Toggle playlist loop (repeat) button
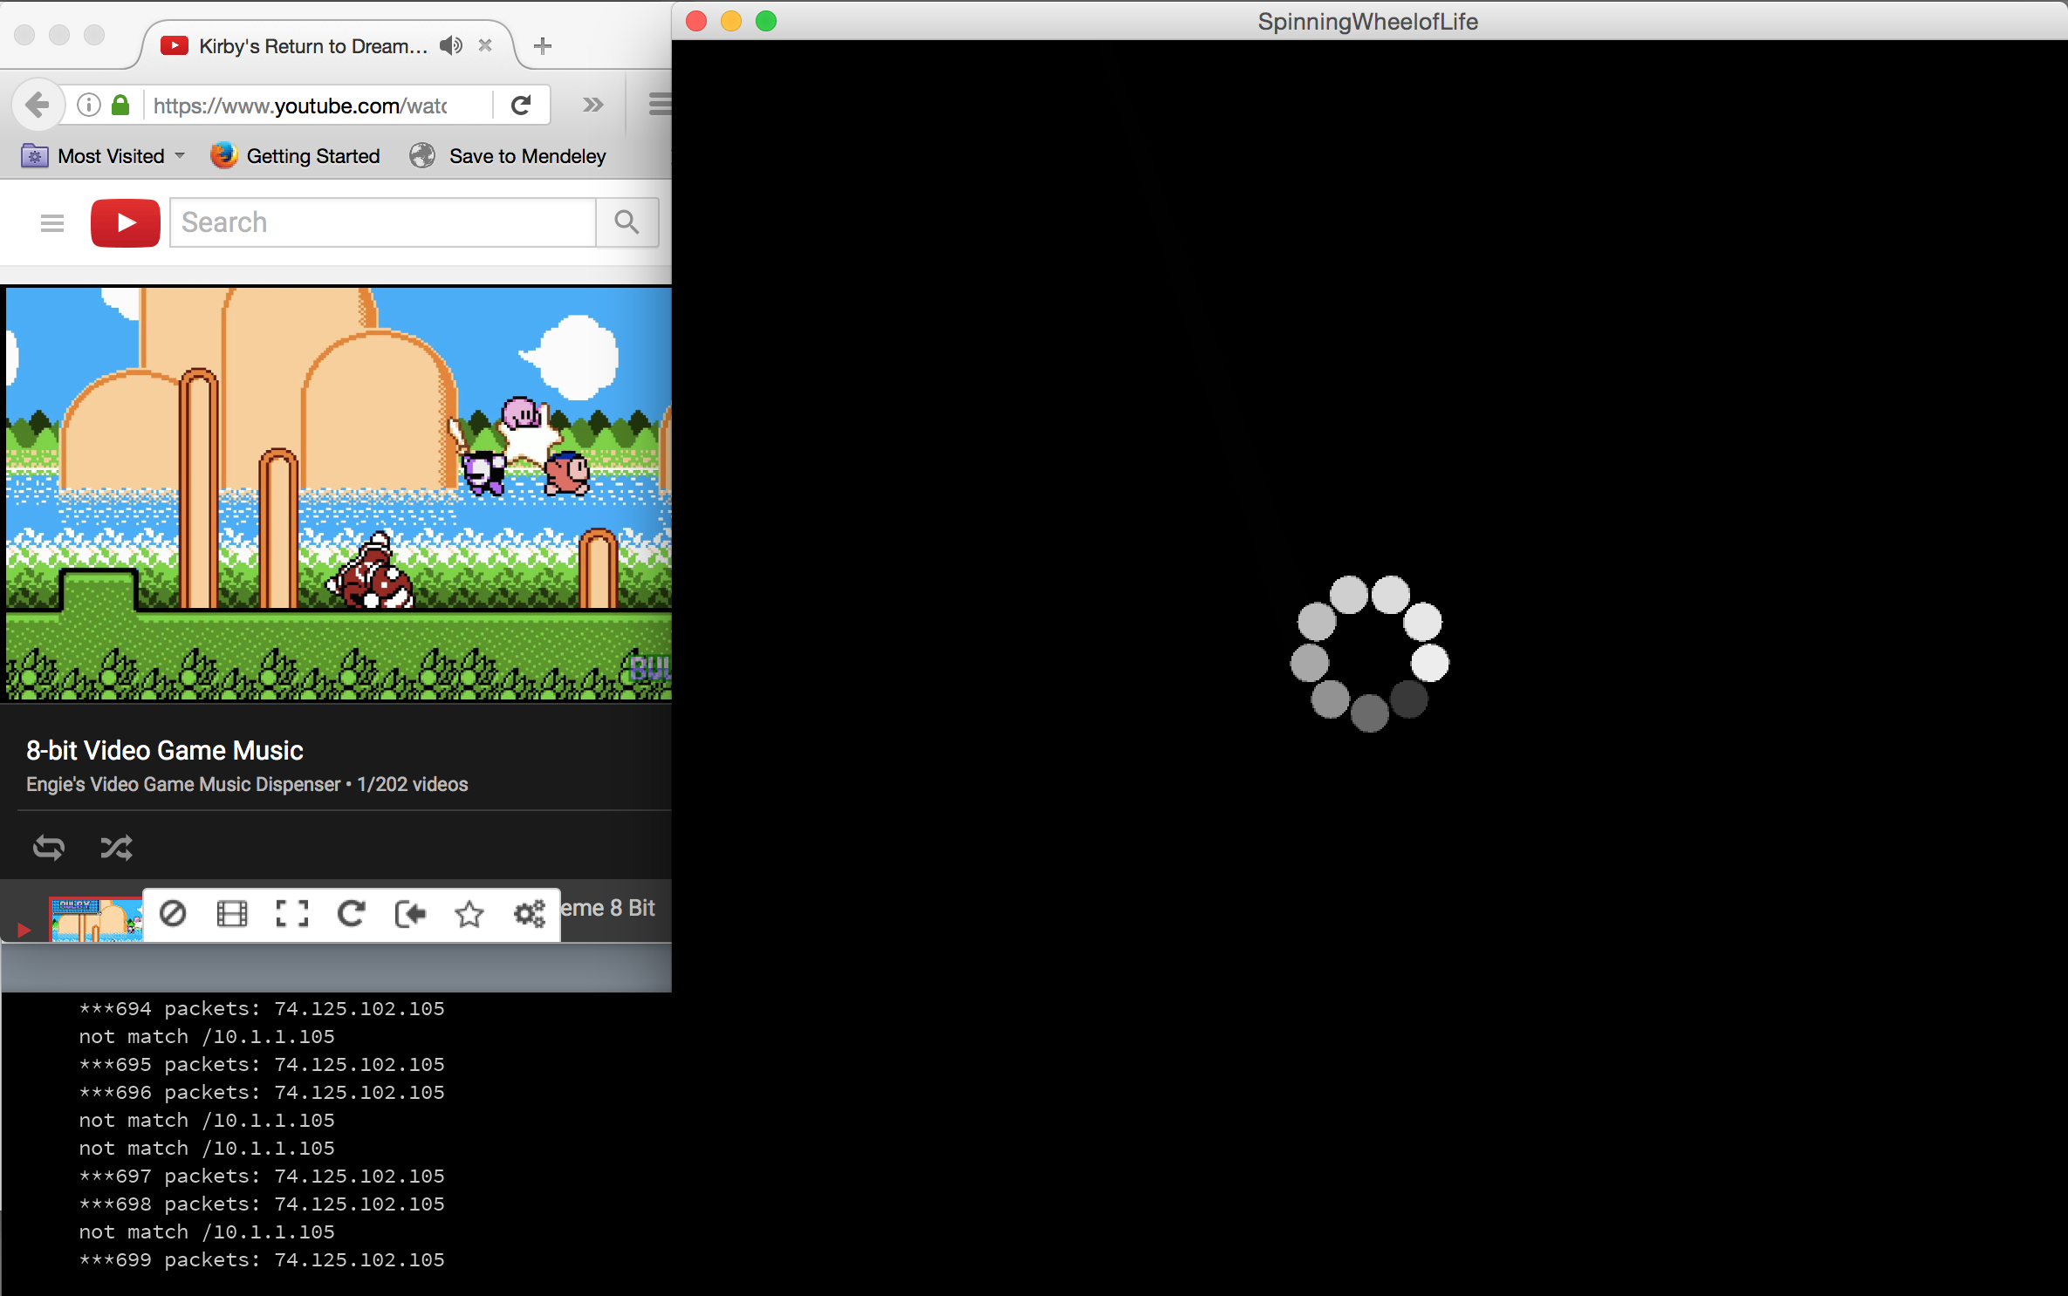The height and width of the screenshot is (1296, 2068). [49, 847]
